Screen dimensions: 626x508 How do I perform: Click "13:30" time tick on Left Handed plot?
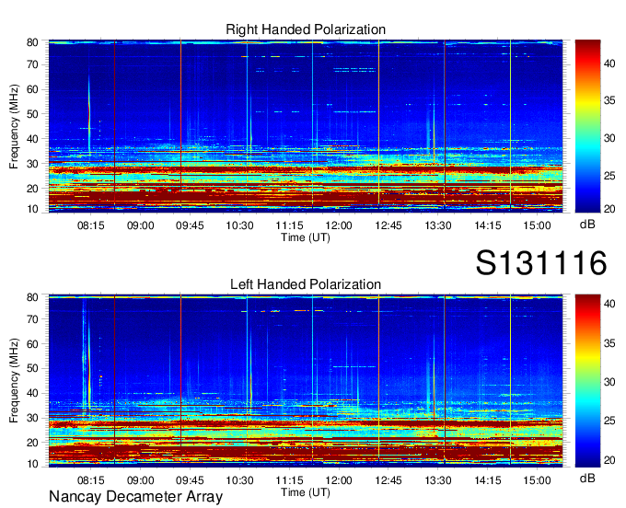pyautogui.click(x=438, y=479)
